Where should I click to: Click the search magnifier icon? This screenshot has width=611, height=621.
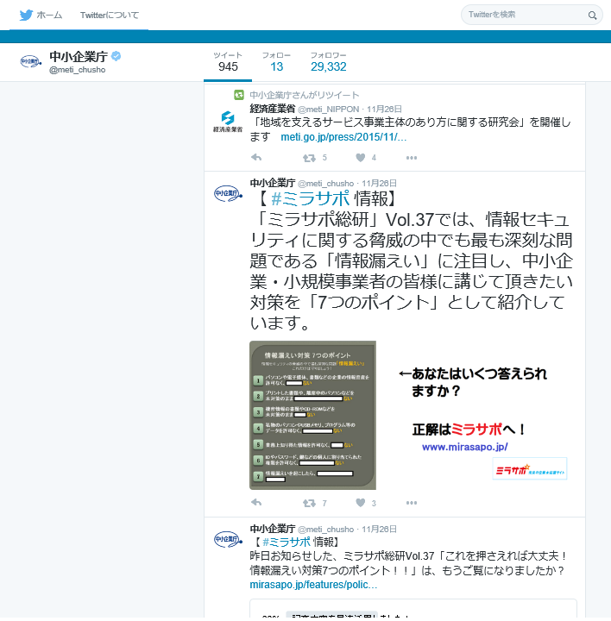[x=592, y=16]
